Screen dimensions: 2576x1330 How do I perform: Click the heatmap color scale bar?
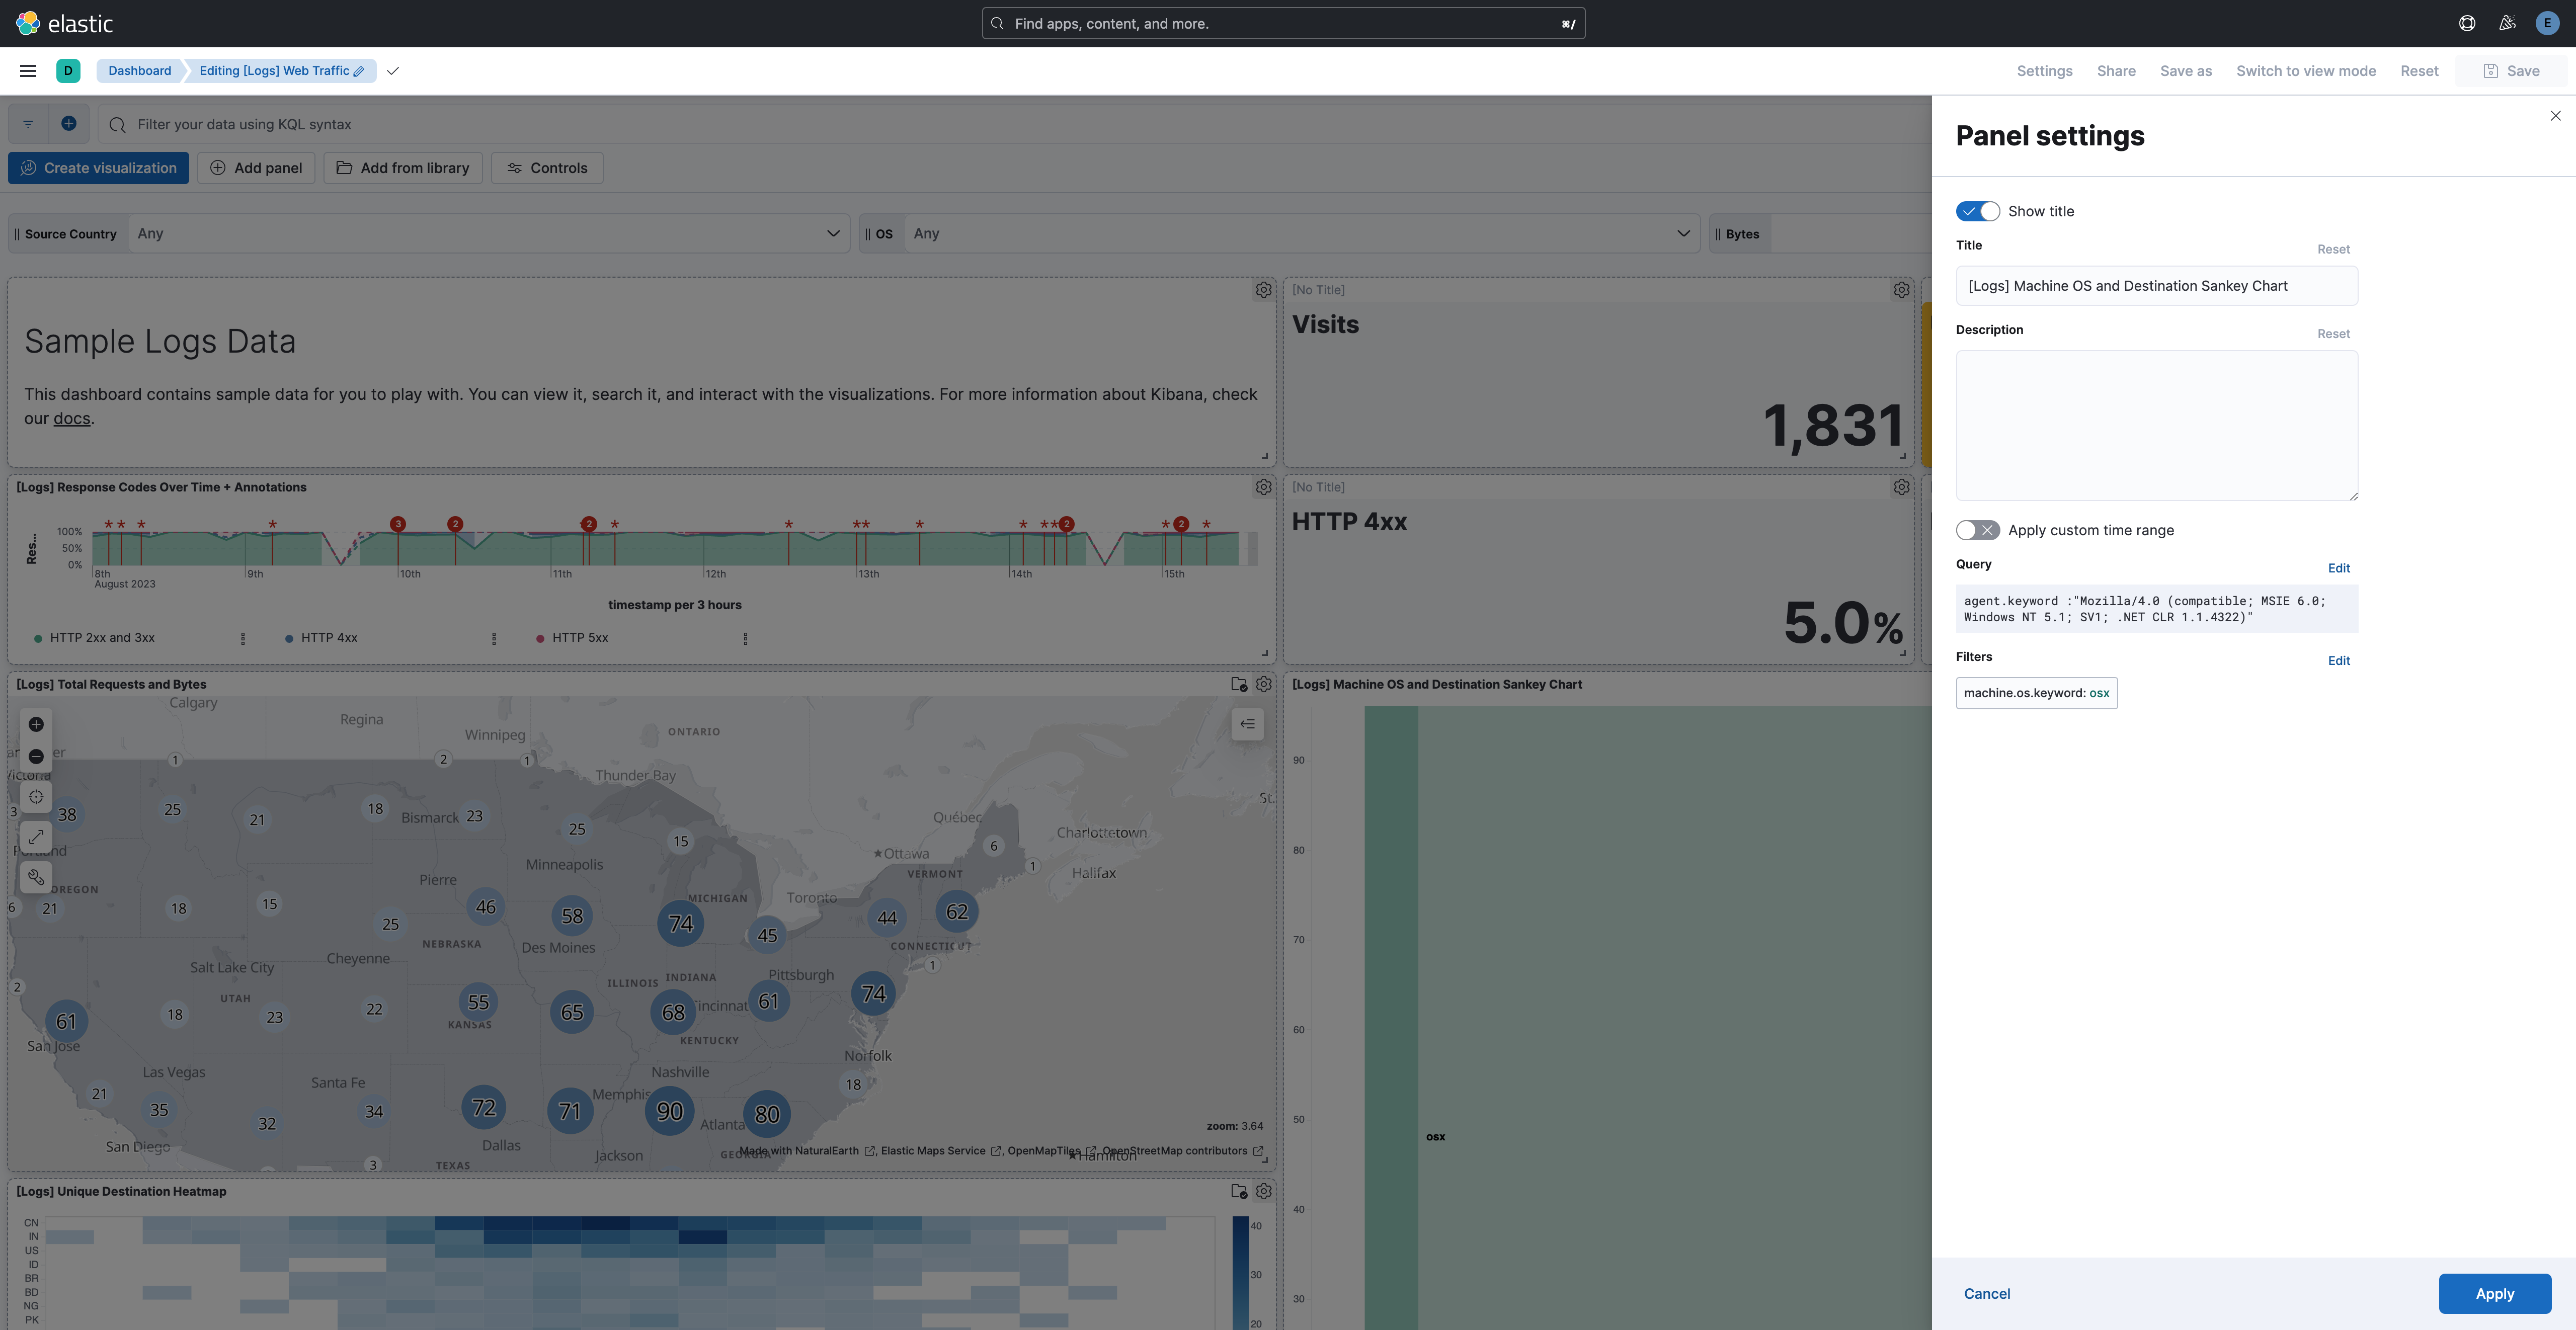(x=1240, y=1270)
